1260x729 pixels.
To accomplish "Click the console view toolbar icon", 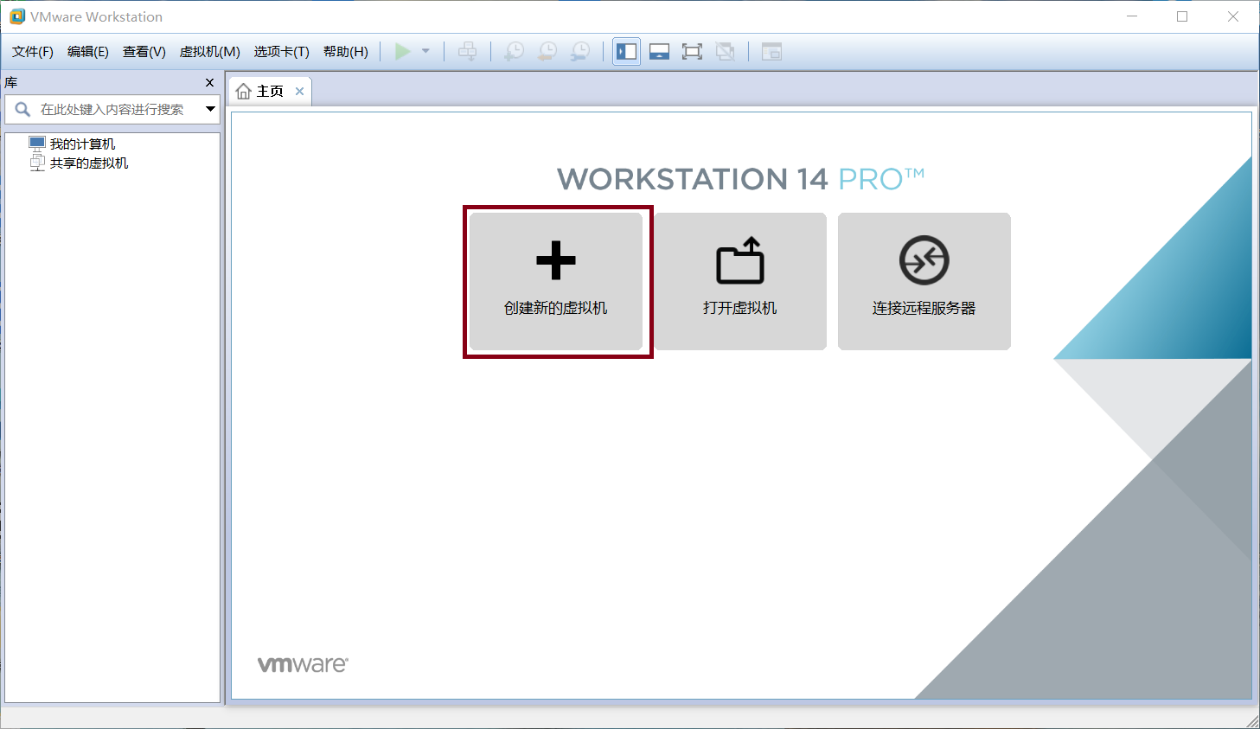I will click(x=771, y=52).
